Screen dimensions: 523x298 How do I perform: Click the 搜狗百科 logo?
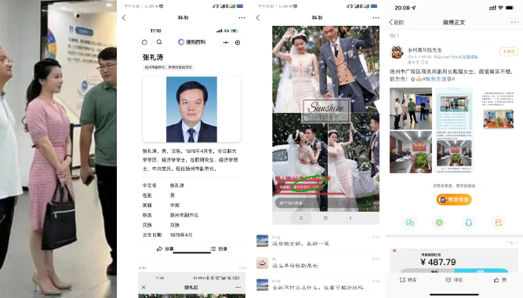[x=192, y=42]
